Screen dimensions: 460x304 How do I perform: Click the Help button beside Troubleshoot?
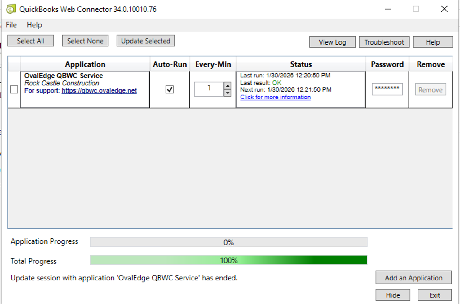pos(433,42)
